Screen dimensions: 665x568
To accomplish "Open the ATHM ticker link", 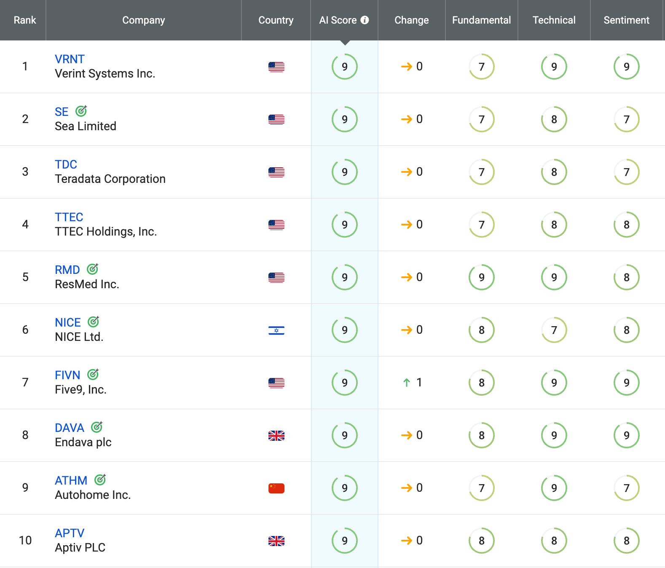I will tap(71, 480).
